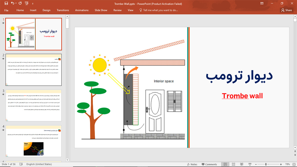Select the shuttered window drawing on the slide
This screenshot has width=297, height=167.
(175, 101)
